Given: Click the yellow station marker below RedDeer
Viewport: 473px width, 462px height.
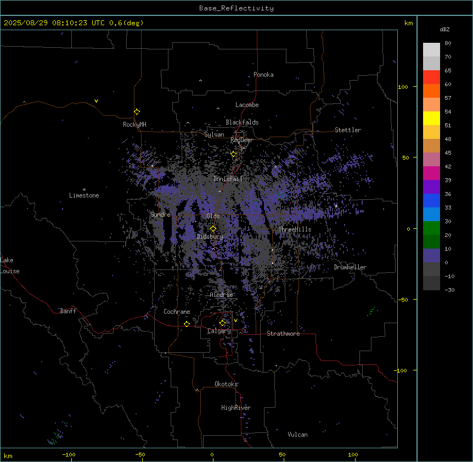Looking at the screenshot, I should click(x=234, y=154).
